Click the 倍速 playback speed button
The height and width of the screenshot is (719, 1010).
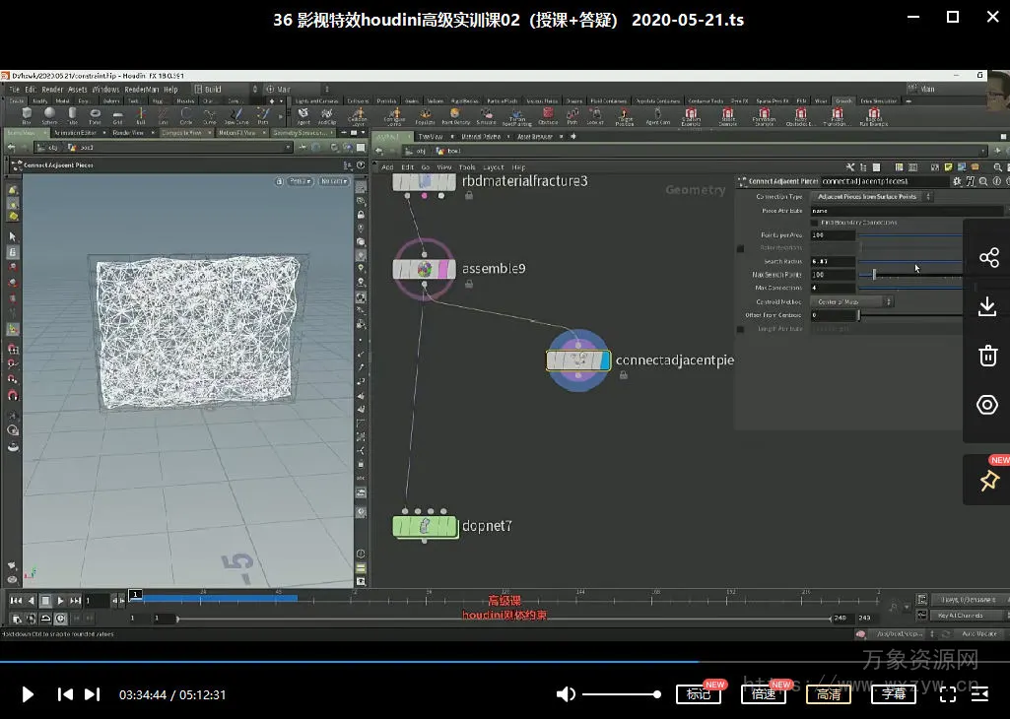click(x=763, y=694)
